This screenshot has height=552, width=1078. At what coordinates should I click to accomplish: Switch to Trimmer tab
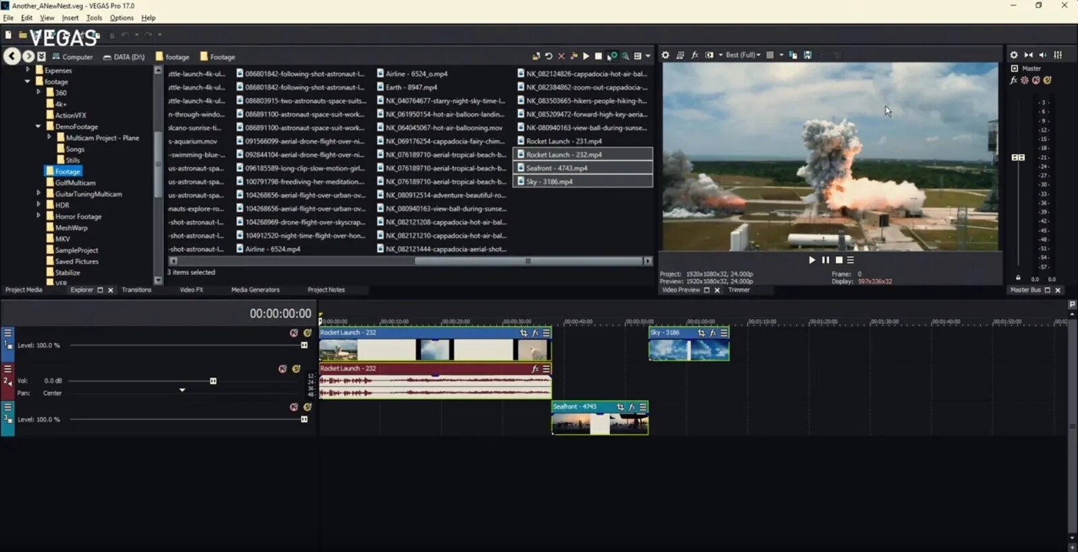(739, 290)
